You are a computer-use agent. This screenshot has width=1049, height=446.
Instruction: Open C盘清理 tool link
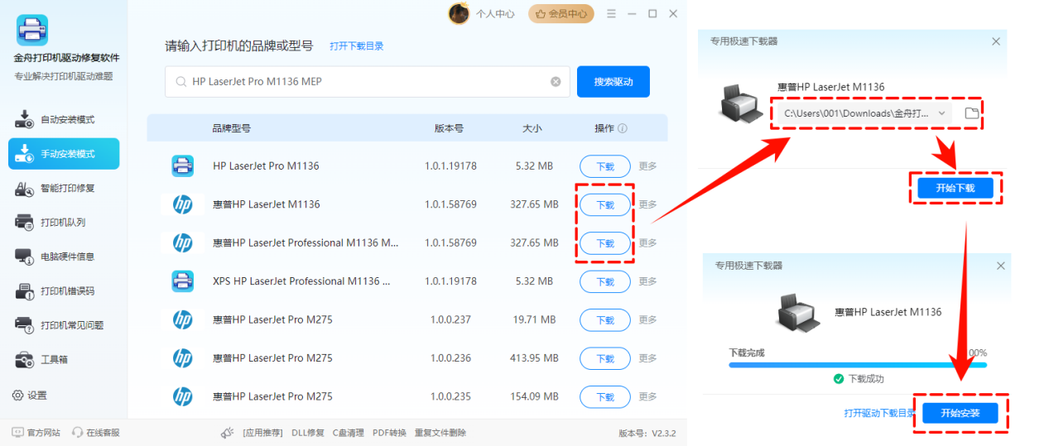(349, 433)
